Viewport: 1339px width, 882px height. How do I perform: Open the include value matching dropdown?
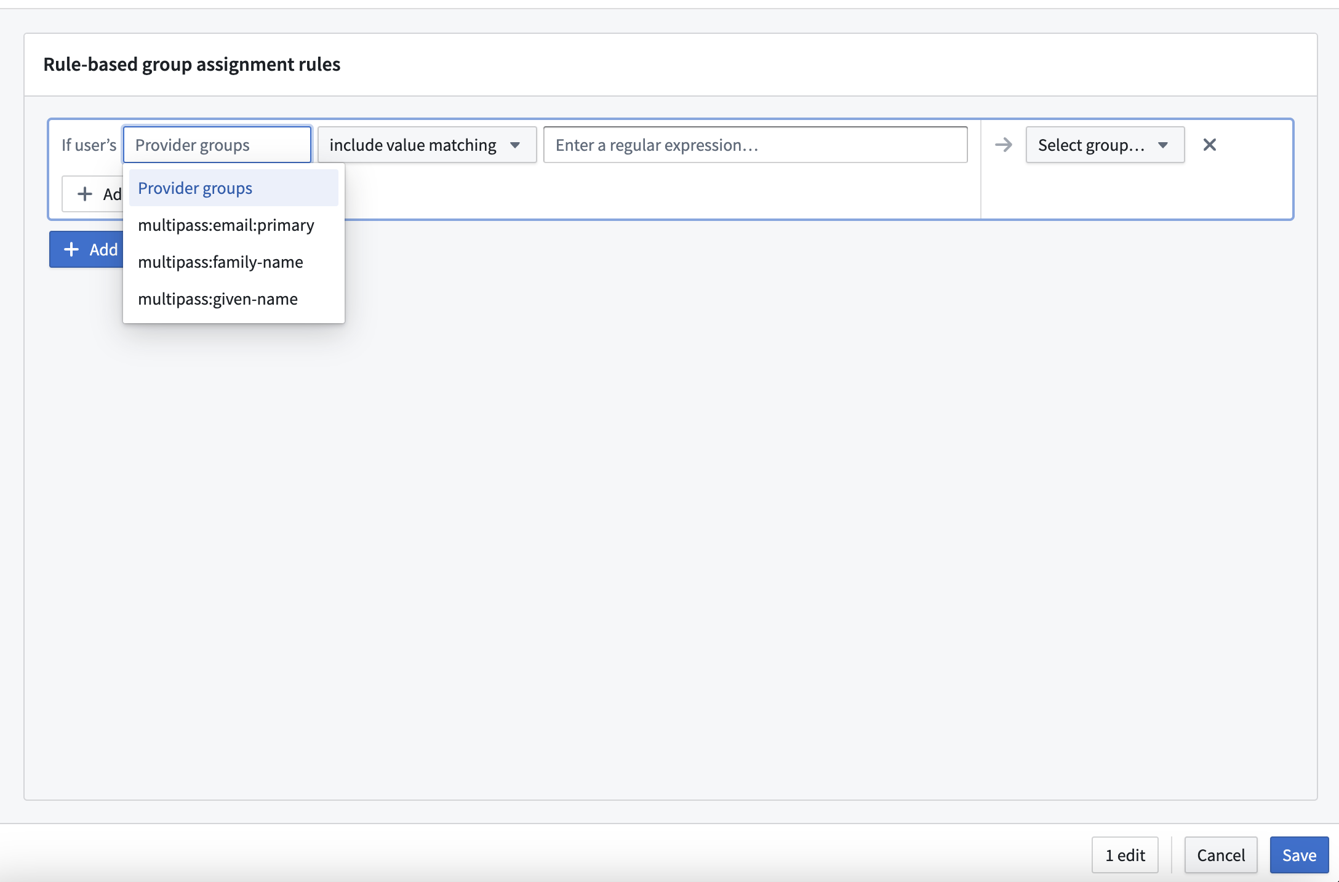tap(427, 145)
